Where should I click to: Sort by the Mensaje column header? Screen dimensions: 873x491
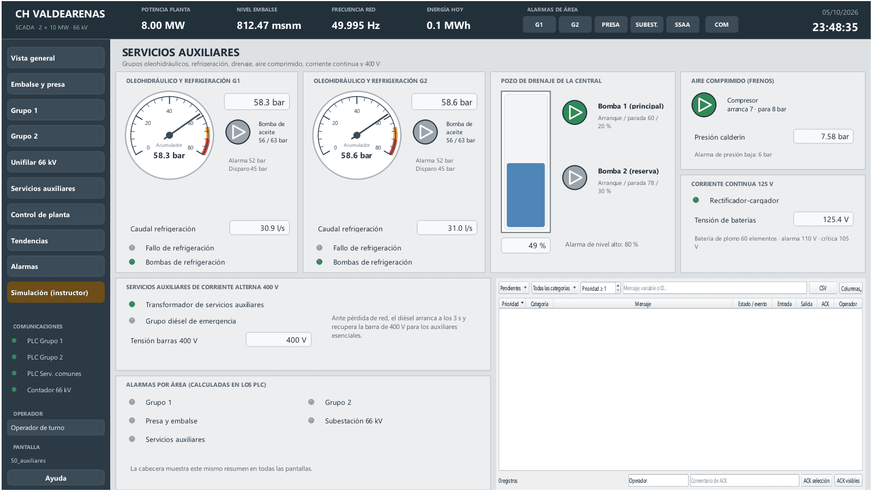coord(642,304)
